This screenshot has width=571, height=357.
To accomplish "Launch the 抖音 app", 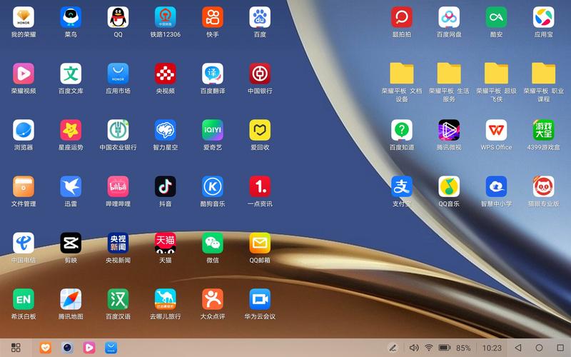I will coord(166,186).
